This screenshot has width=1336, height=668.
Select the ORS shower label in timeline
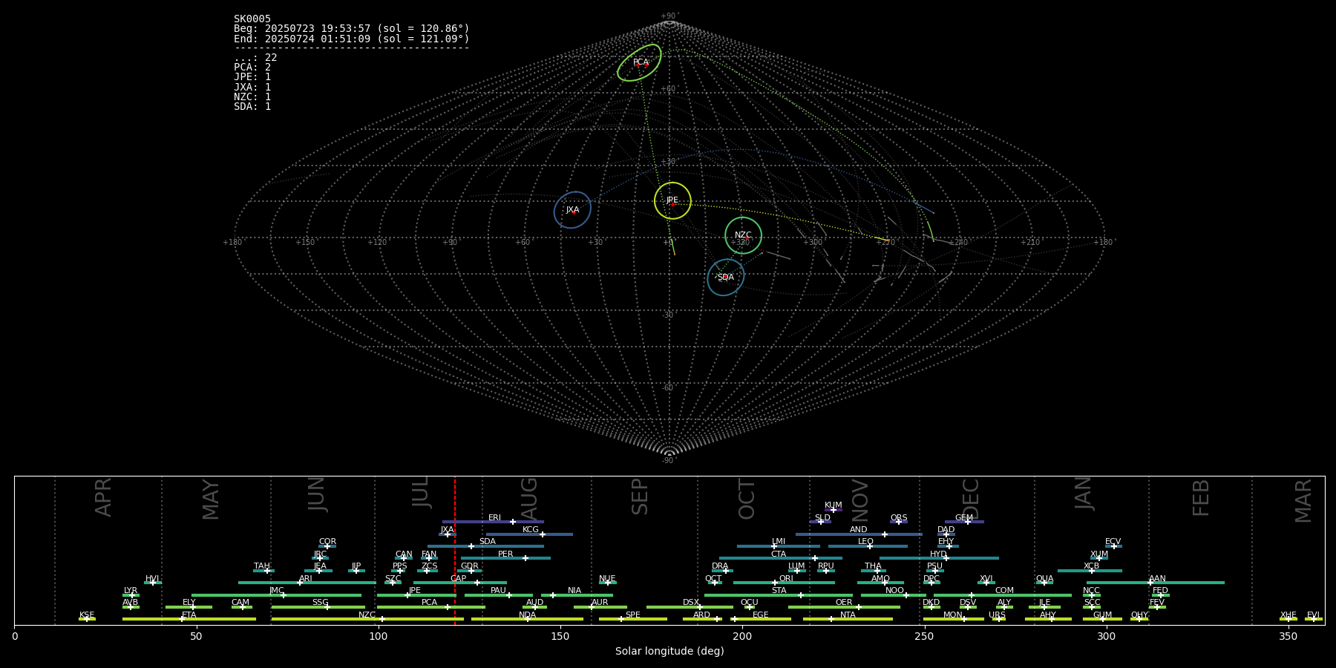(899, 518)
